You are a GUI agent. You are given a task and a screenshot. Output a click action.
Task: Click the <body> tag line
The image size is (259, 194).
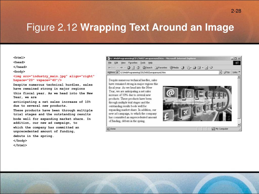coord(19,71)
